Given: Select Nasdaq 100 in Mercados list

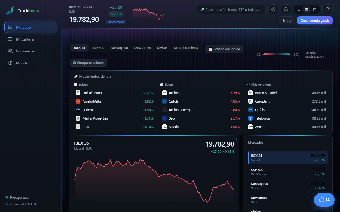Looking at the screenshot, I should (288, 186).
